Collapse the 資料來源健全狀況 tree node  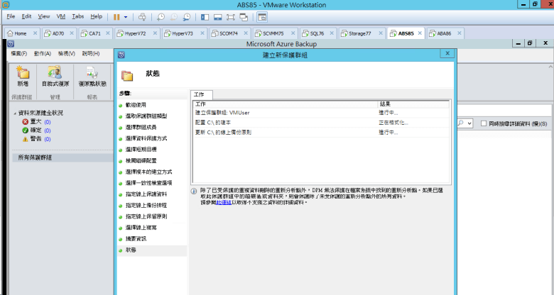pos(15,113)
